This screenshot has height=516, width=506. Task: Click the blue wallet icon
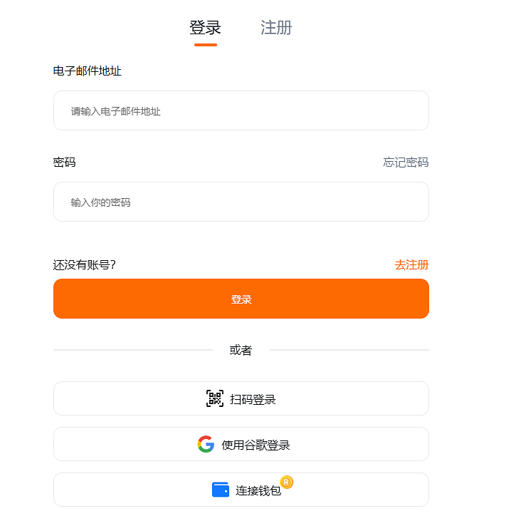point(221,490)
